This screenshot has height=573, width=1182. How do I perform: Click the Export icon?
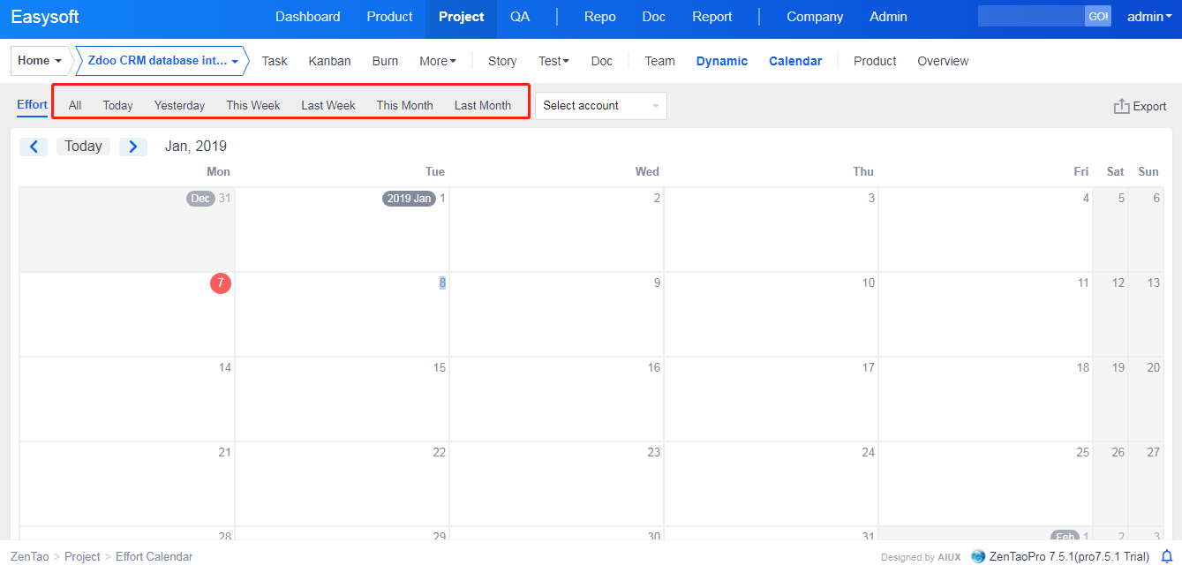(x=1121, y=106)
